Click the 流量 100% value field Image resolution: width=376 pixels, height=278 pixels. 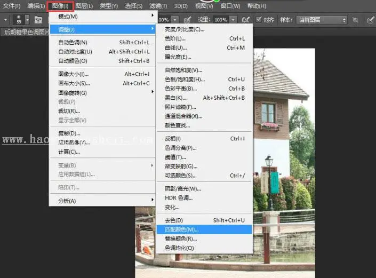click(x=221, y=20)
